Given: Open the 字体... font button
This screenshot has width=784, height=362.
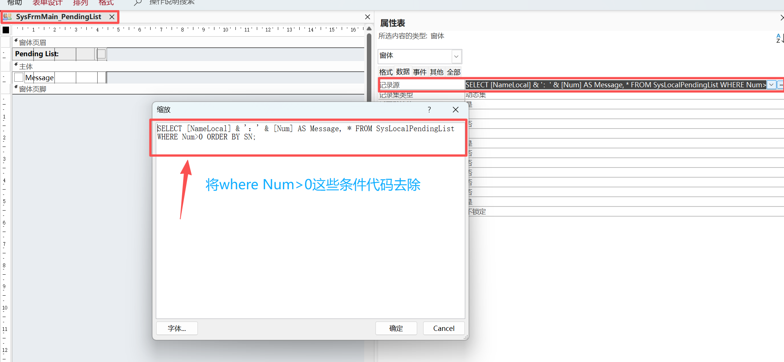Looking at the screenshot, I should point(177,328).
